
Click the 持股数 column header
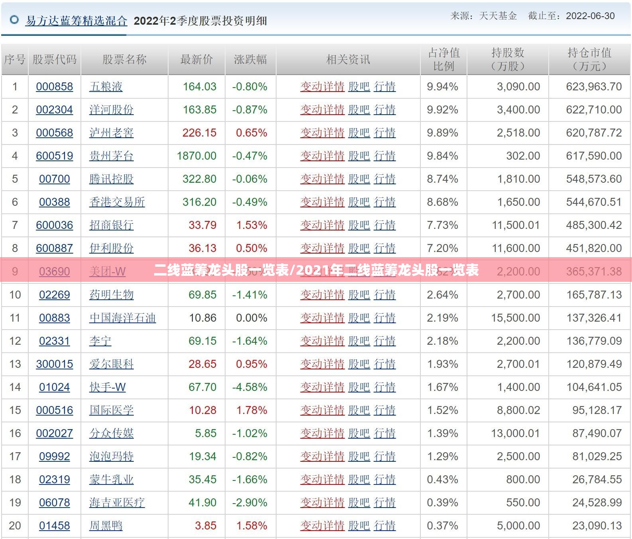tap(508, 59)
